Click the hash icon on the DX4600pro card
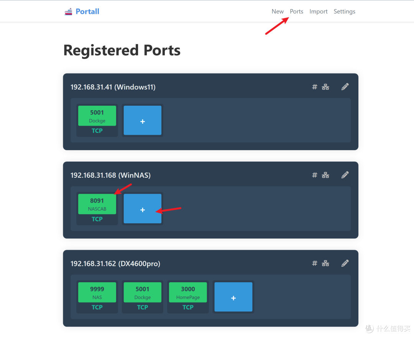This screenshot has width=414, height=337. [x=314, y=263]
